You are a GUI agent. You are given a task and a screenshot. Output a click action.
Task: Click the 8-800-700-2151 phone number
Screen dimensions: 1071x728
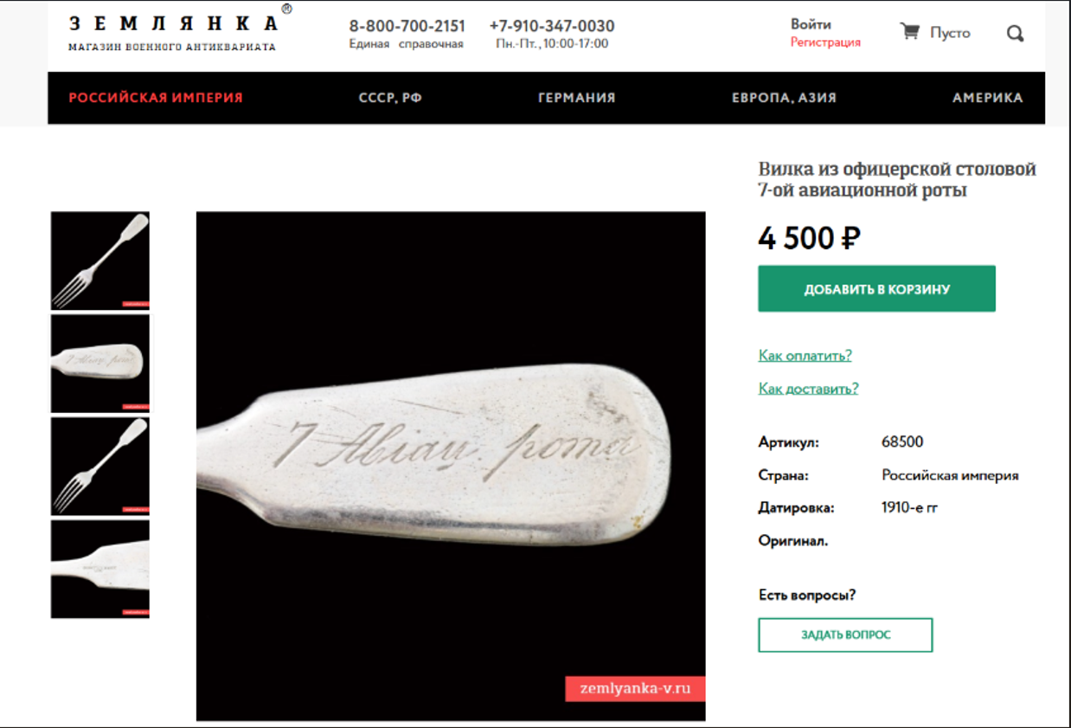407,26
